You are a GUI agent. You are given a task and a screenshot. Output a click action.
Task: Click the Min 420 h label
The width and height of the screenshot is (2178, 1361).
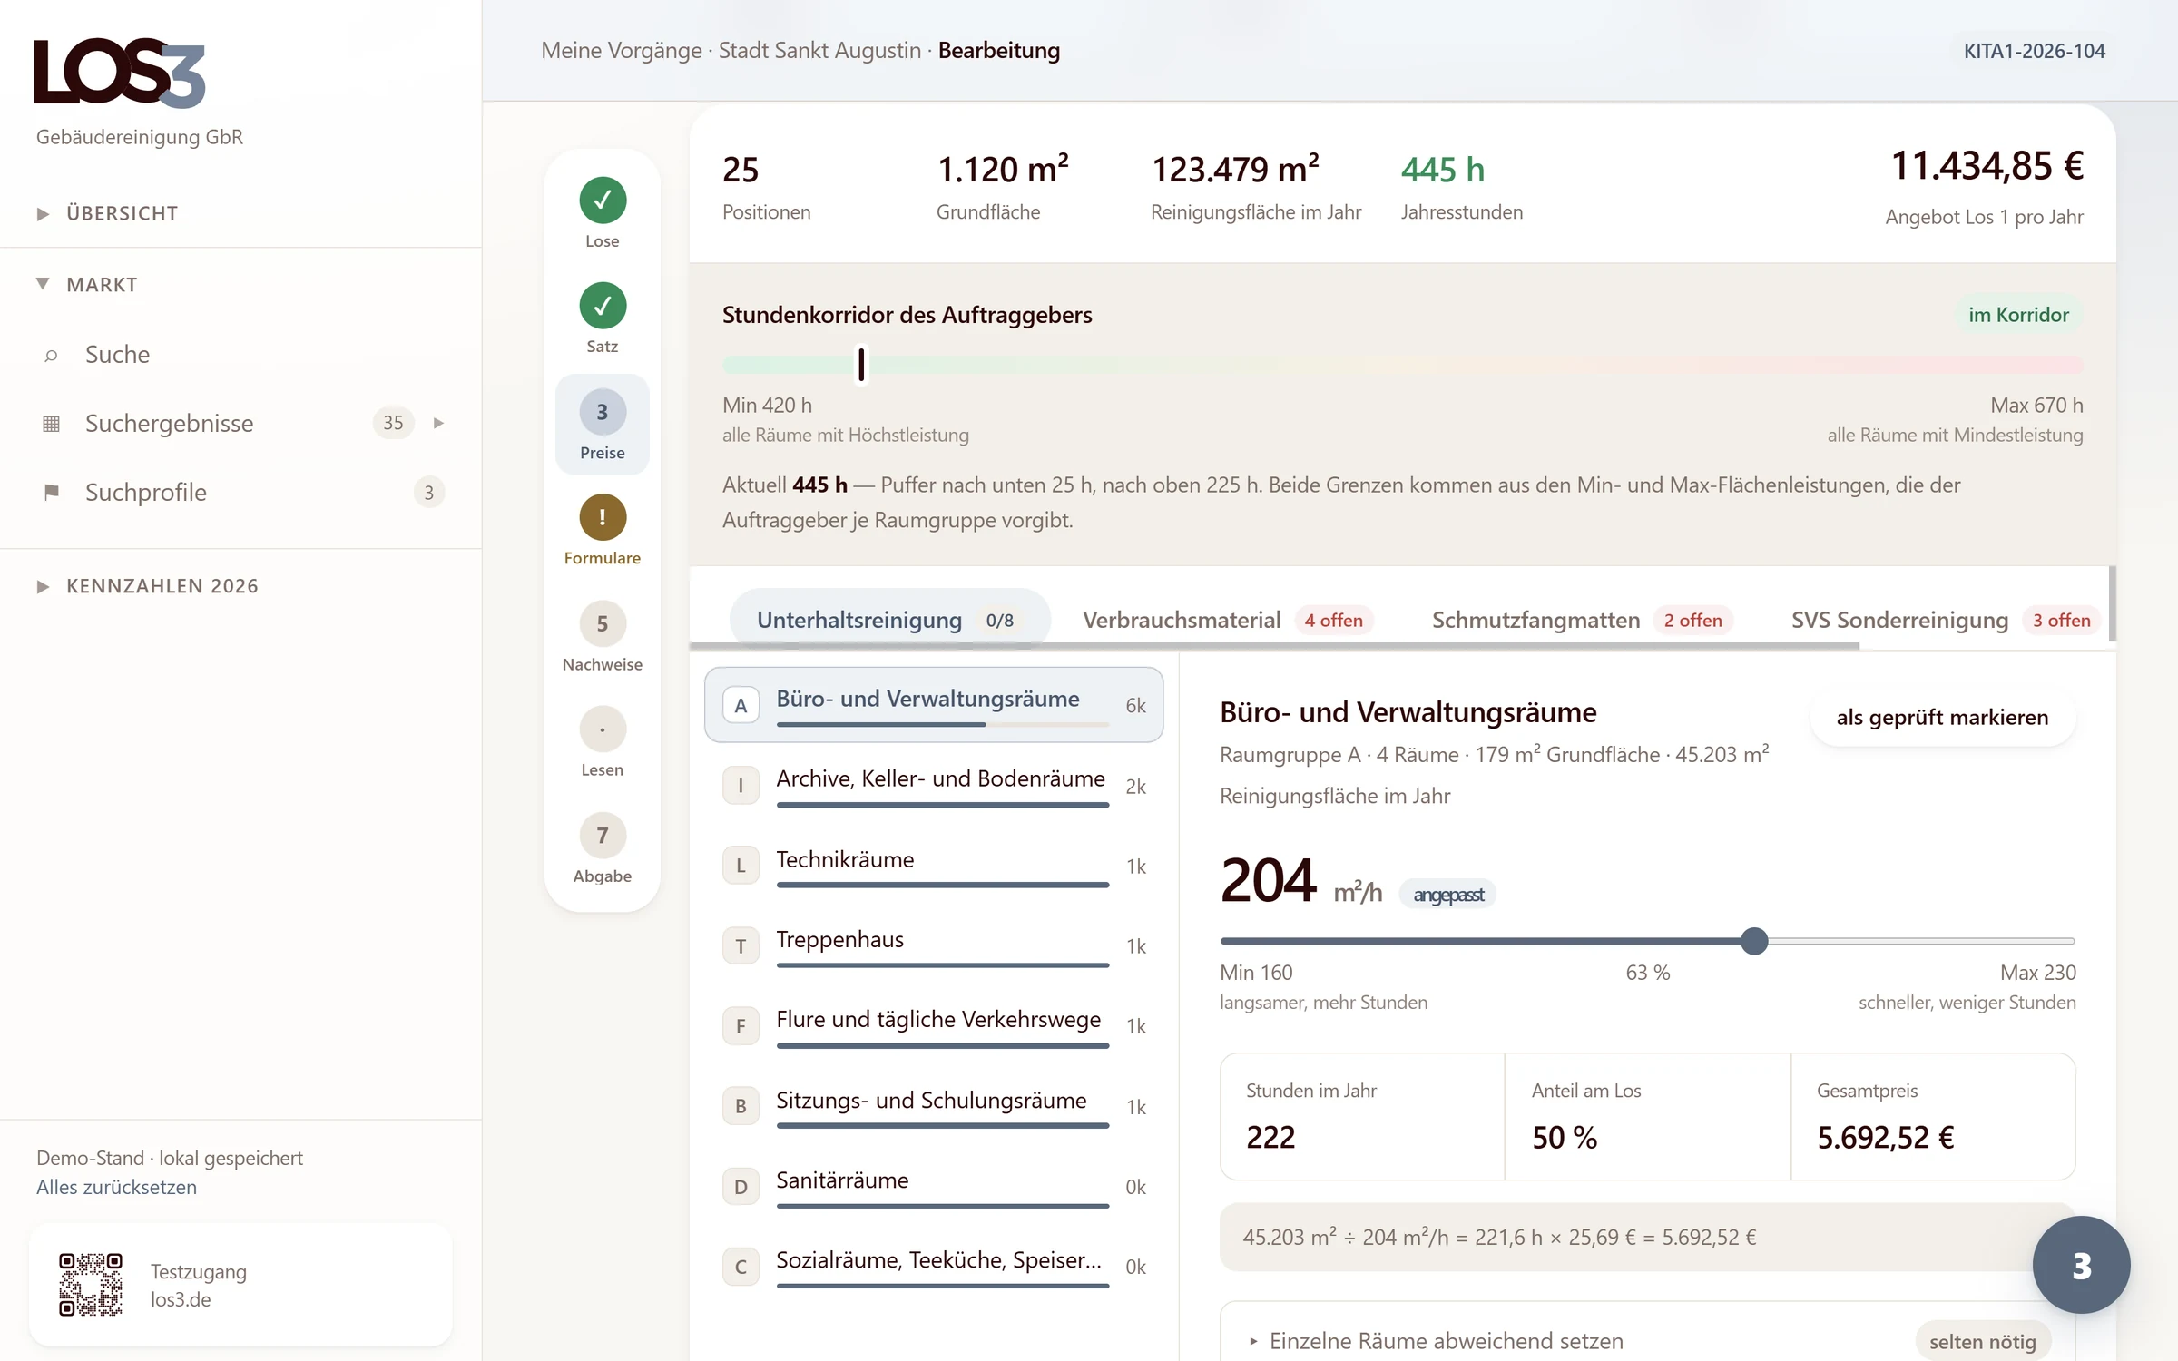768,406
